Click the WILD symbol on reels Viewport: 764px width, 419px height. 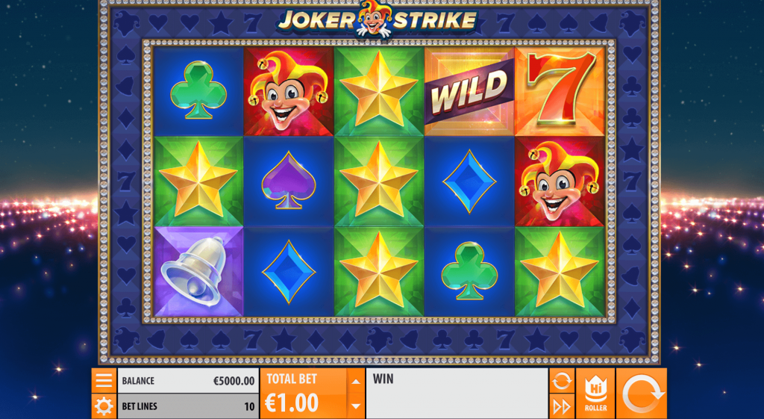pos(469,92)
